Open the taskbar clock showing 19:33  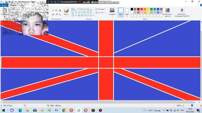pyautogui.click(x=190, y=110)
